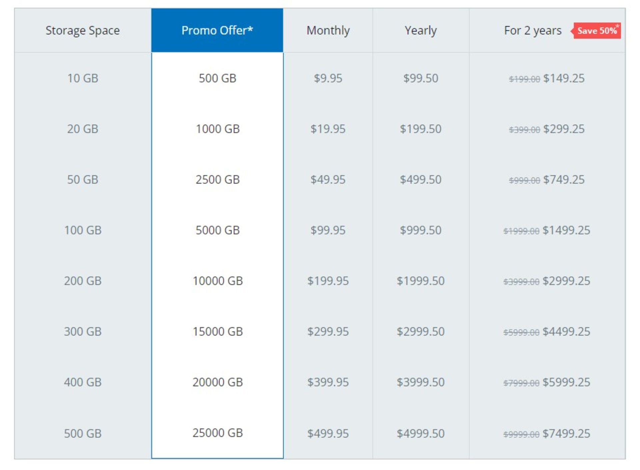The height and width of the screenshot is (470, 640).
Task: Select the Promo Offer column header
Action: pyautogui.click(x=217, y=30)
